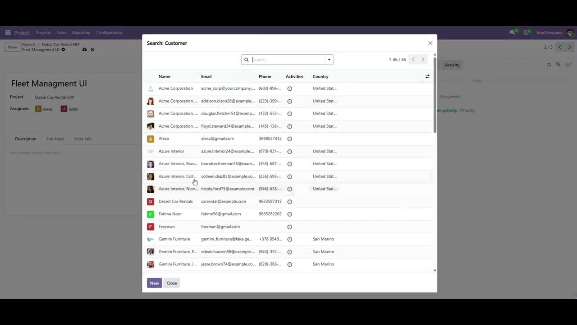Switch to the Description tab
Screen dimensions: 577x325
click(x=26, y=139)
